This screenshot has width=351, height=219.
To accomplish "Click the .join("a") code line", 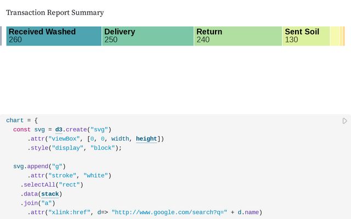I will (39, 203).
